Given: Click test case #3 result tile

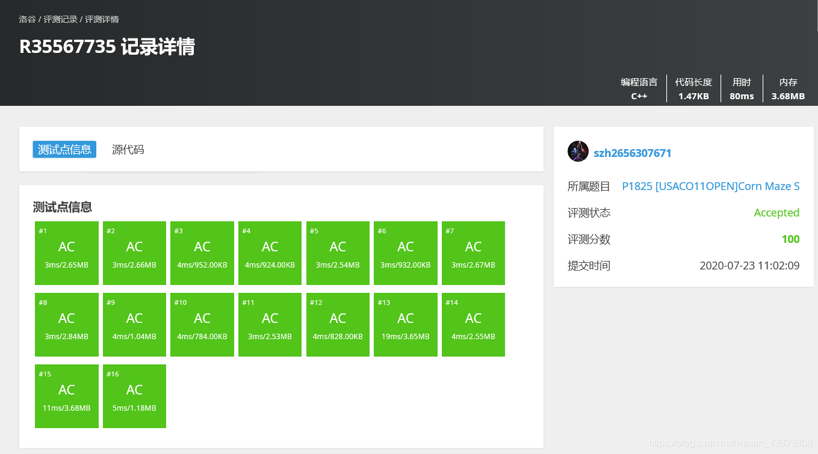Looking at the screenshot, I should (202, 253).
